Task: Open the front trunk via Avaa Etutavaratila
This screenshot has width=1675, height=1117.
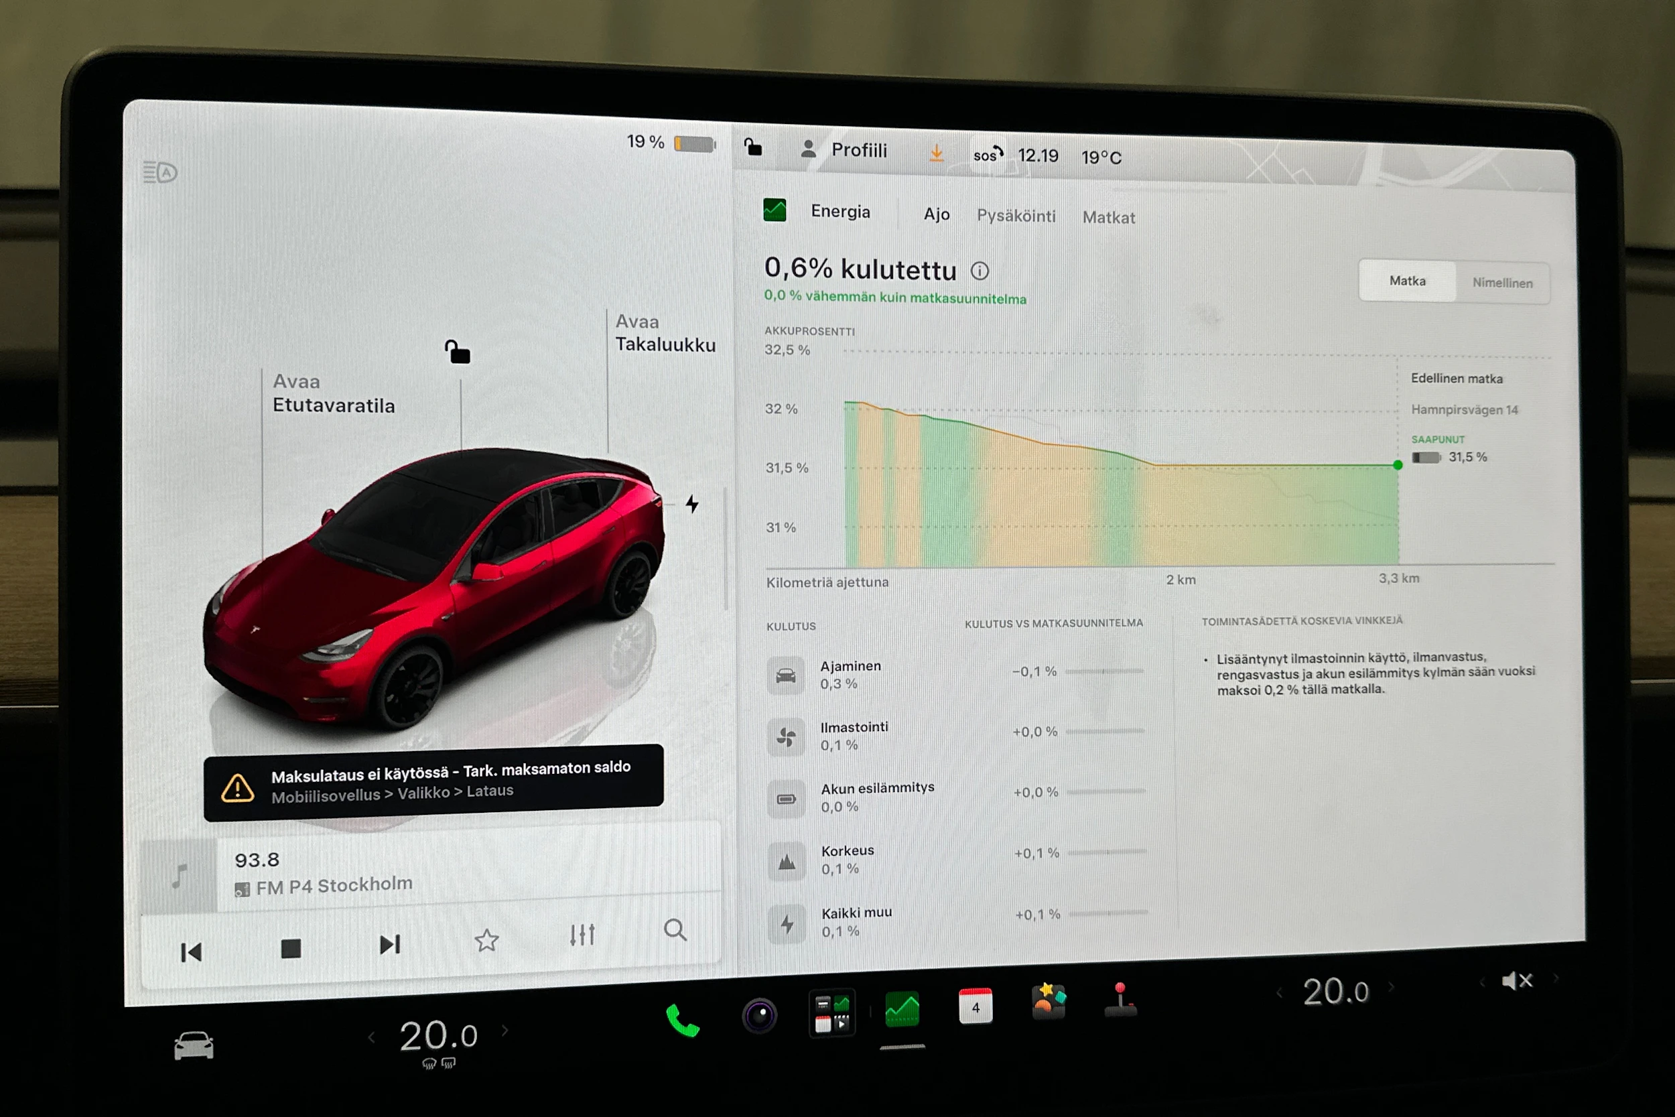Action: (x=333, y=394)
